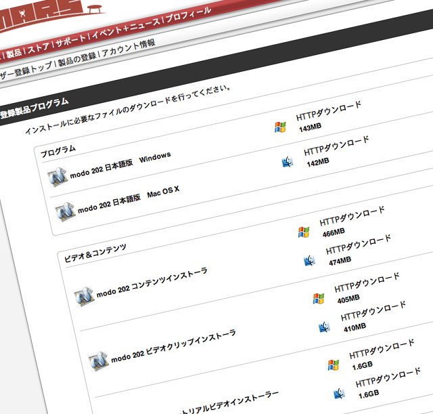Click the HTTPダウンロード link next to the Mac 1.6GB entry

(388, 377)
